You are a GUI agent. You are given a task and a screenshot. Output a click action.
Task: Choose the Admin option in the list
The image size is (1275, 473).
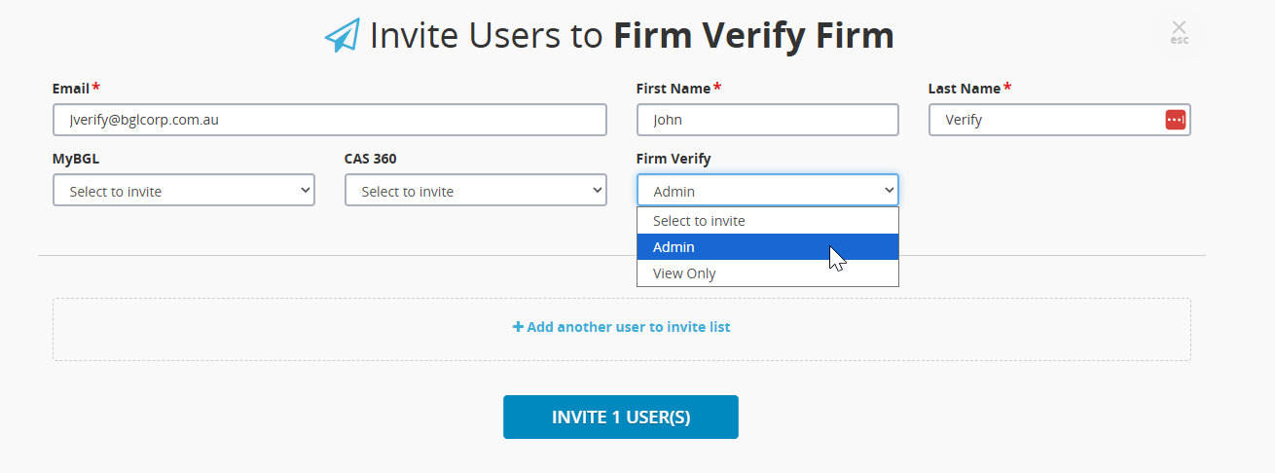click(x=768, y=247)
